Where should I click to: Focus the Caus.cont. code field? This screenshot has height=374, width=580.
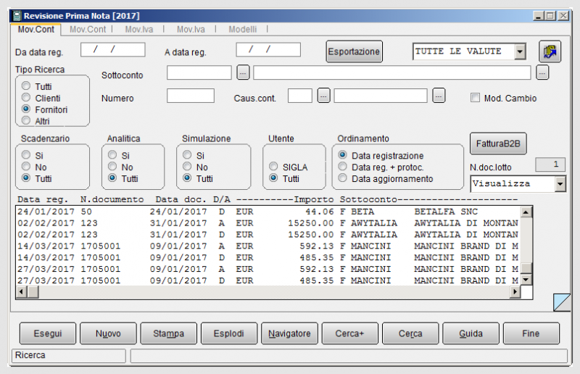click(300, 96)
